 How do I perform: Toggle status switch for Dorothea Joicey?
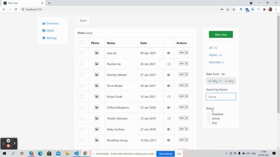[x=169, y=140]
